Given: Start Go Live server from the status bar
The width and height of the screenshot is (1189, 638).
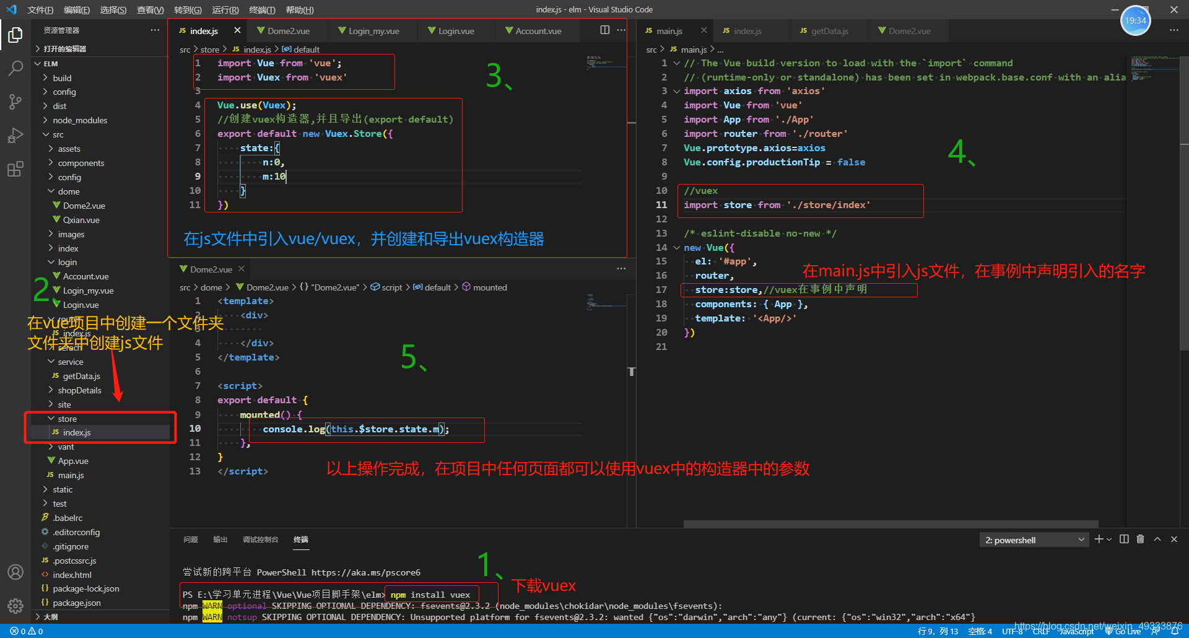Looking at the screenshot, I should (x=1123, y=631).
